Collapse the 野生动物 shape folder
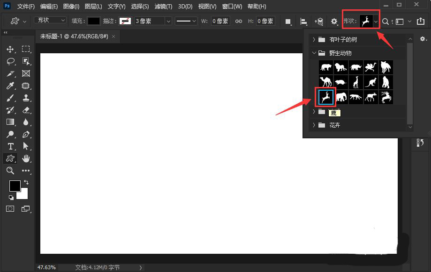Image resolution: width=431 pixels, height=272 pixels. [x=314, y=53]
